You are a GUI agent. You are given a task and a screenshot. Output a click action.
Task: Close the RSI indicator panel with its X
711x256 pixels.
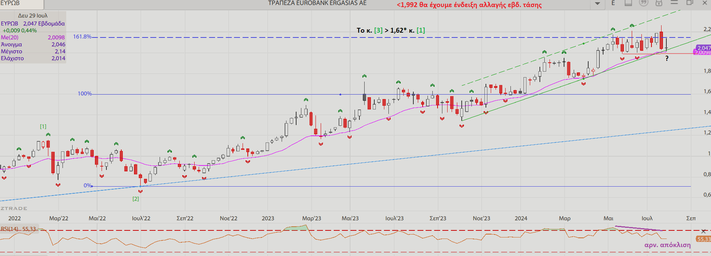point(703,232)
